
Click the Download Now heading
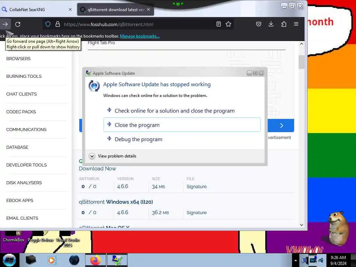tap(97, 169)
